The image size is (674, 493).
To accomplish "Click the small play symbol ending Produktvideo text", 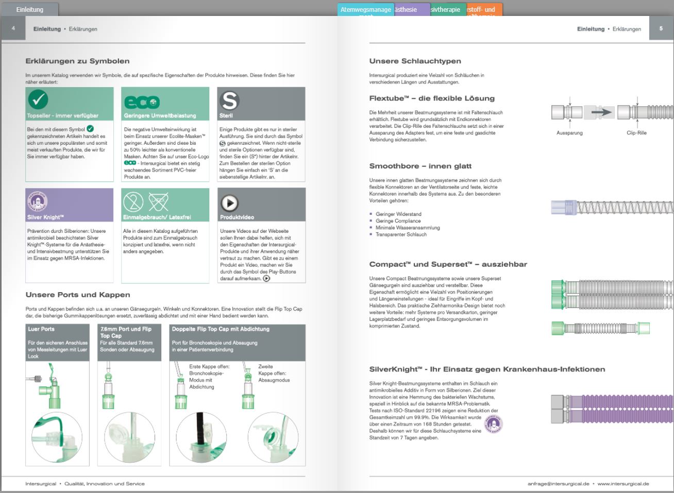I will click(x=266, y=278).
